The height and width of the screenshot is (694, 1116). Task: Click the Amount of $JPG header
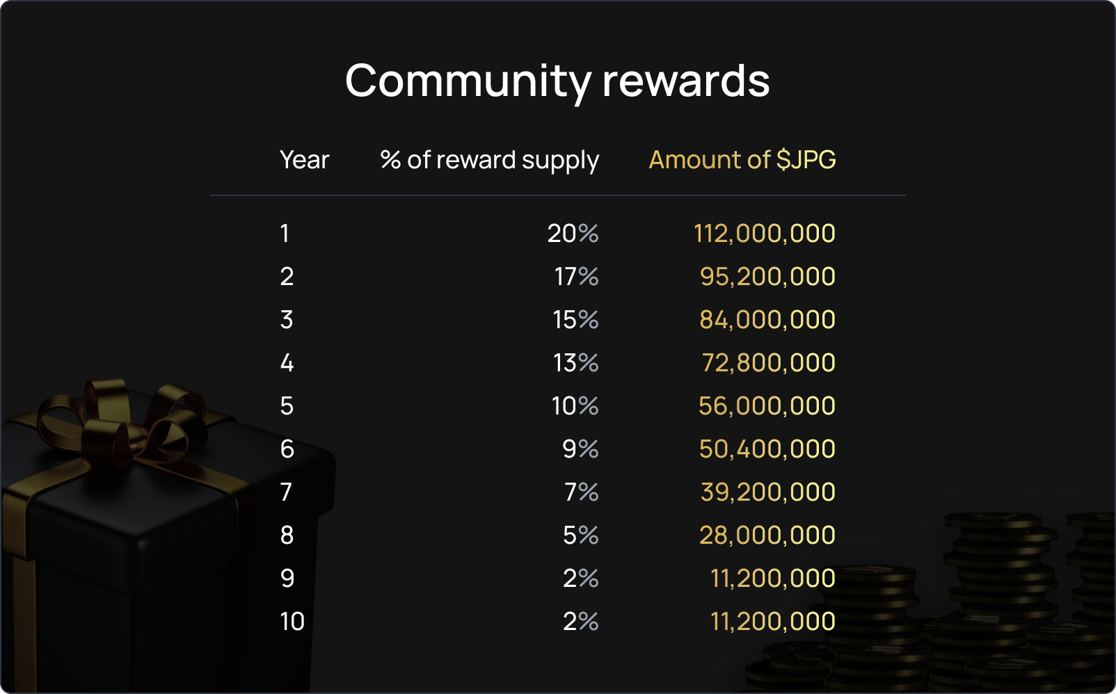click(x=742, y=160)
